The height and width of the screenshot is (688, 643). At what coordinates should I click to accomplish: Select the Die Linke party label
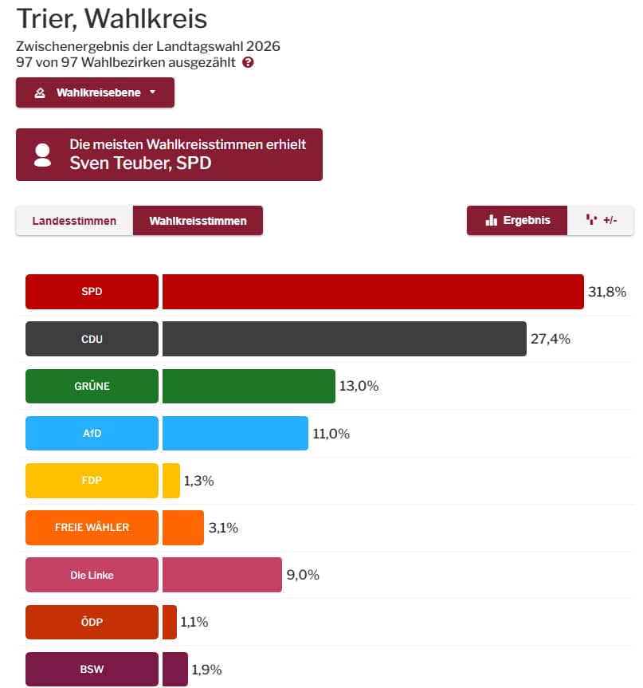point(92,574)
